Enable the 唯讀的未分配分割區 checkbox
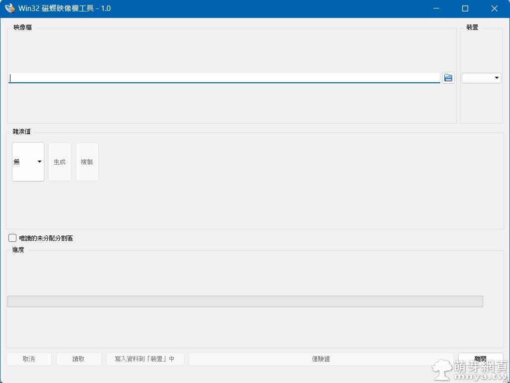This screenshot has height=383, width=510. point(12,238)
